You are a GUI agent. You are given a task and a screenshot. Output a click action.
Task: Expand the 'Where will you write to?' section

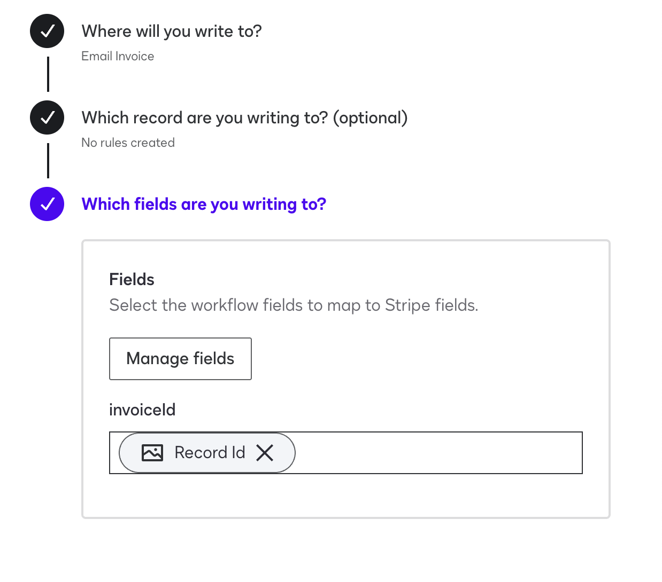point(171,31)
